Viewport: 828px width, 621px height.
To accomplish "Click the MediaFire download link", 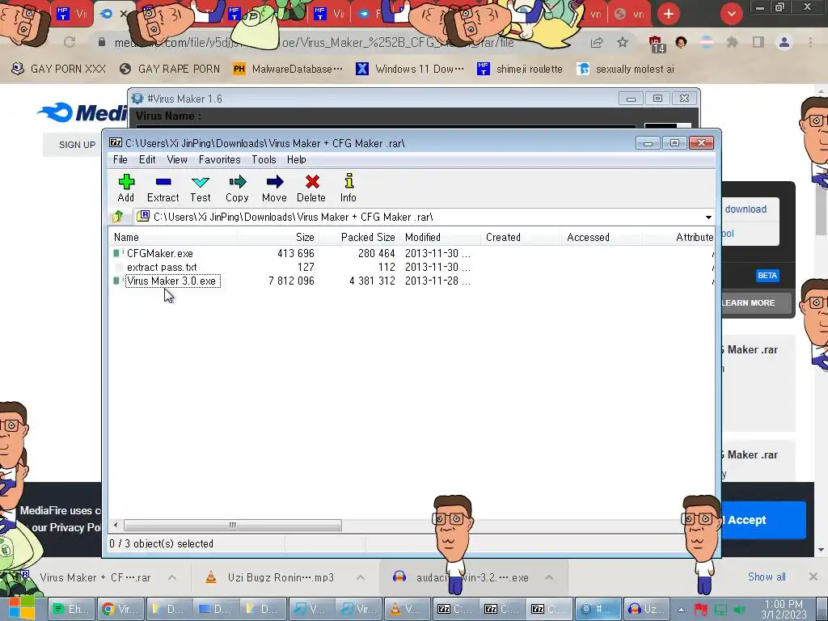I will pyautogui.click(x=745, y=209).
